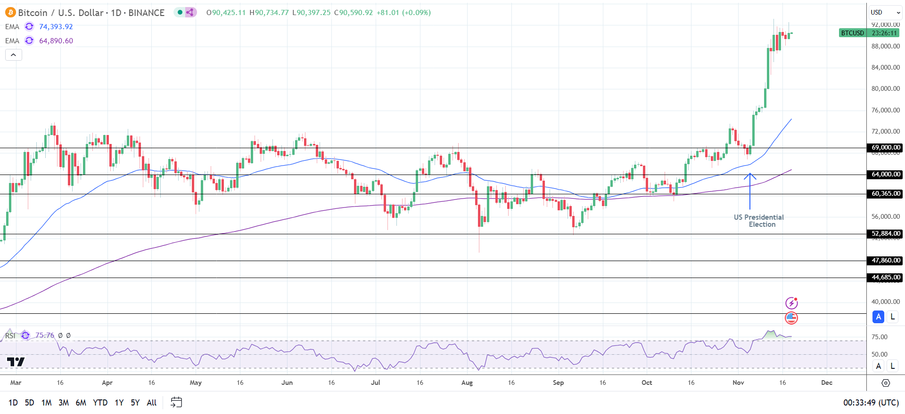Screen dimensions: 905x414
Task: Select the 1M time range
Action: (46, 403)
